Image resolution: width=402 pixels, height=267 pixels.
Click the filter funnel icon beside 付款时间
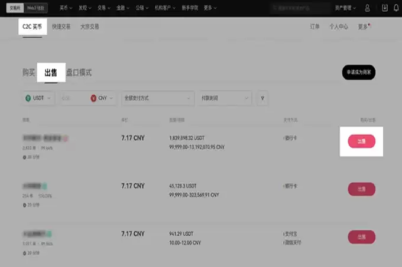(x=262, y=98)
